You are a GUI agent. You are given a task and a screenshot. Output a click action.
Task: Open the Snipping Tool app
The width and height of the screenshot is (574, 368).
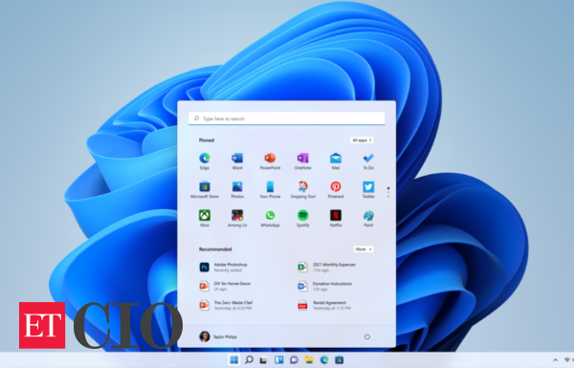[x=302, y=189]
